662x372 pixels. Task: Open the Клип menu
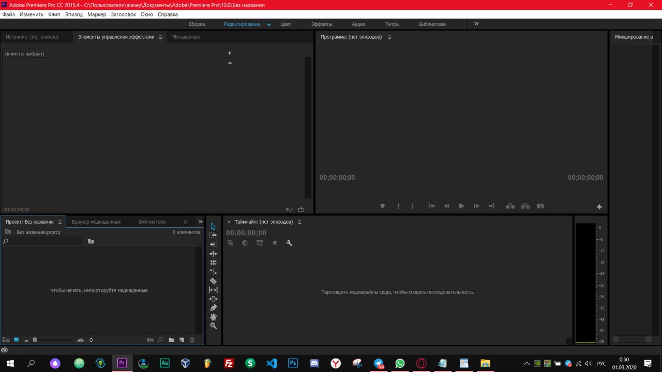tap(54, 14)
